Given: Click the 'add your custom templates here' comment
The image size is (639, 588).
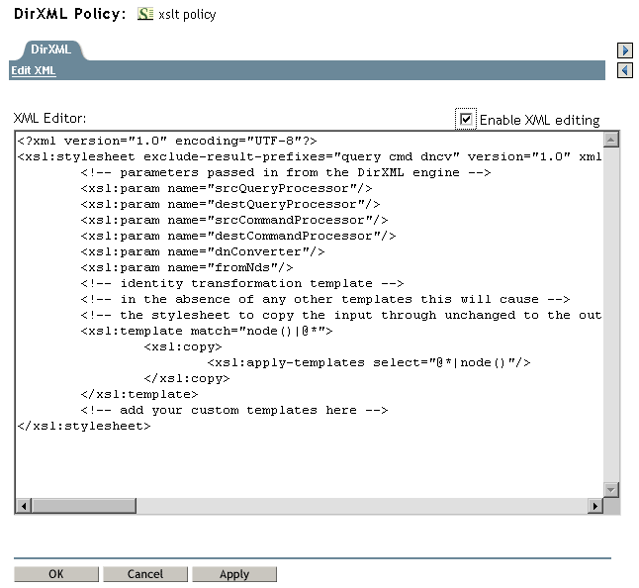Looking at the screenshot, I should coord(234,411).
